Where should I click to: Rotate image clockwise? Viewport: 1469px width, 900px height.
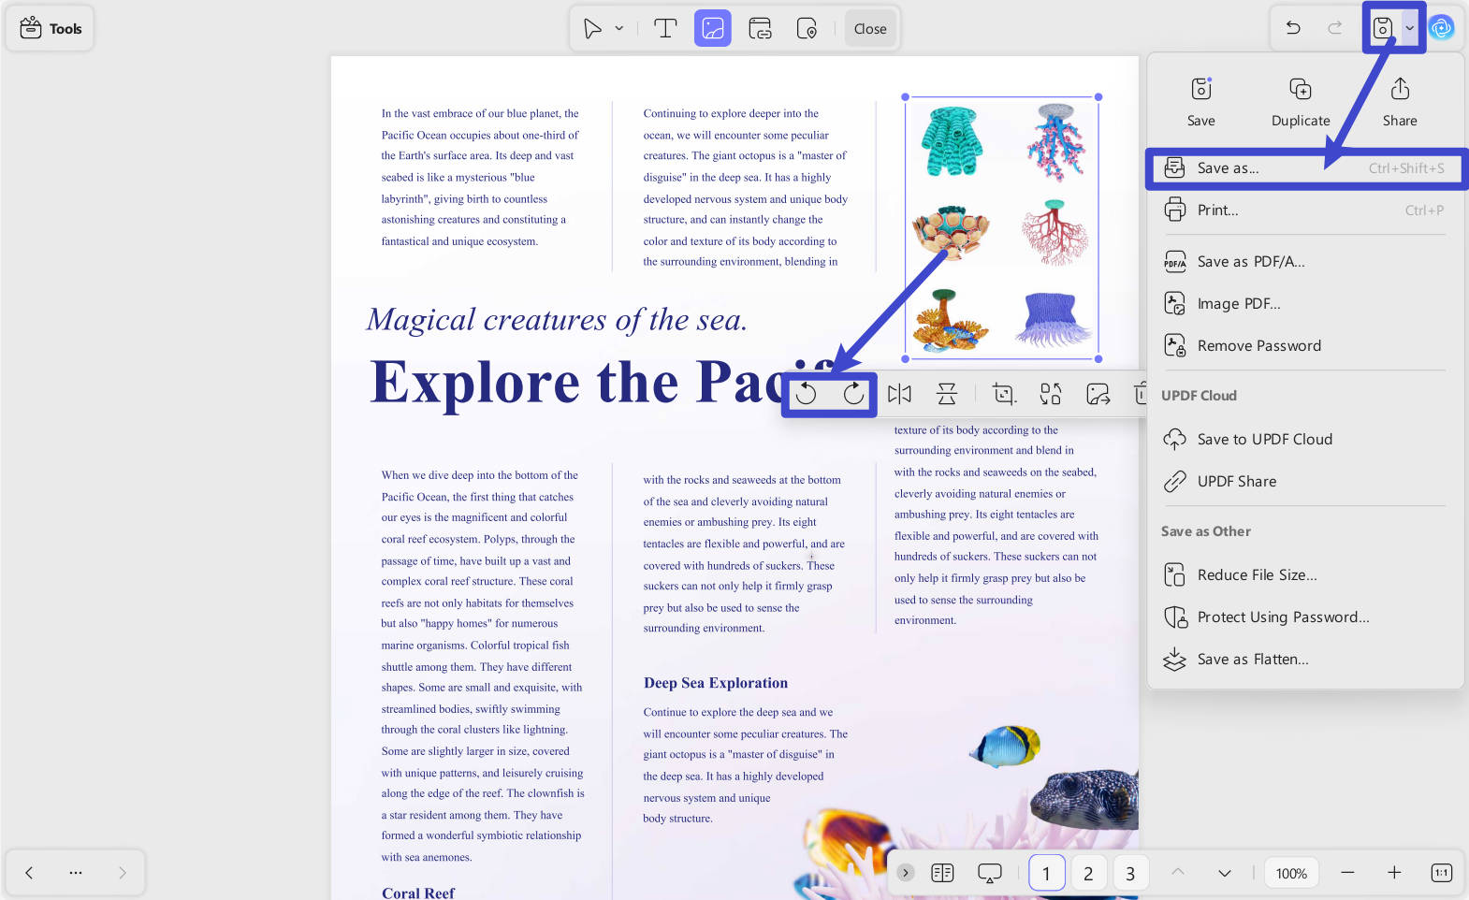pyautogui.click(x=853, y=394)
